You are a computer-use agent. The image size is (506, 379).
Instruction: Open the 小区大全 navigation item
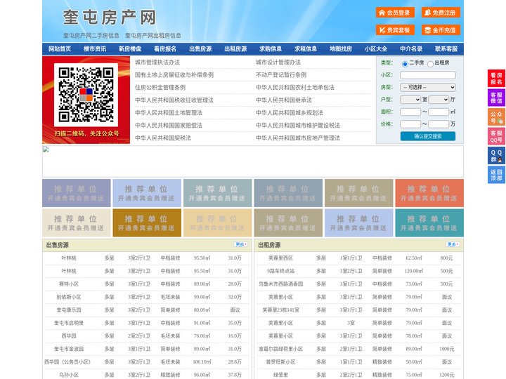point(376,49)
